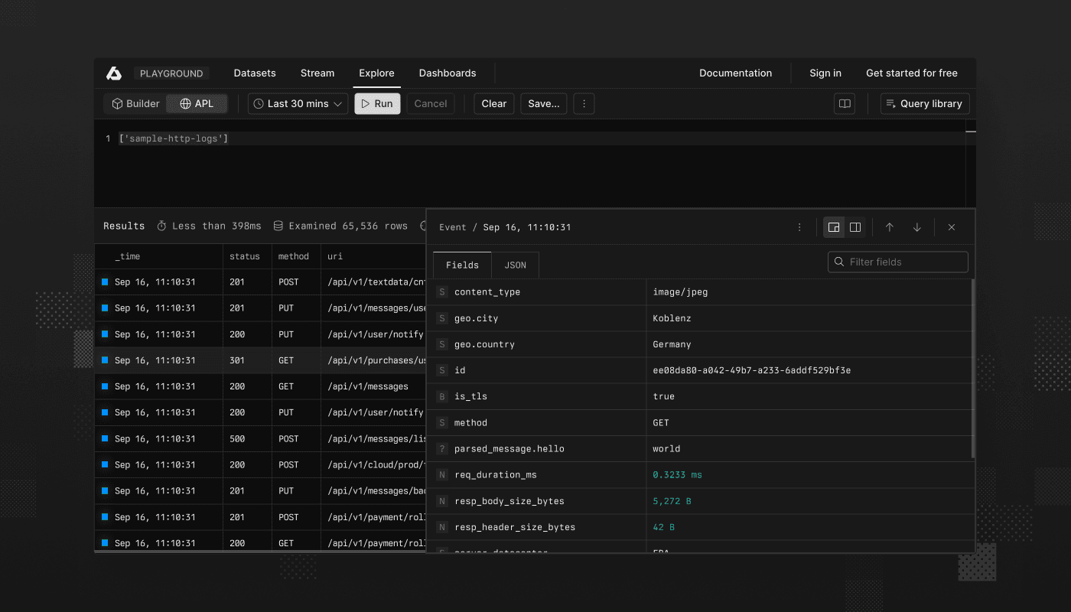This screenshot has height=612, width=1071.
Task: Click the Axiom logo icon
Action: pyautogui.click(x=114, y=73)
